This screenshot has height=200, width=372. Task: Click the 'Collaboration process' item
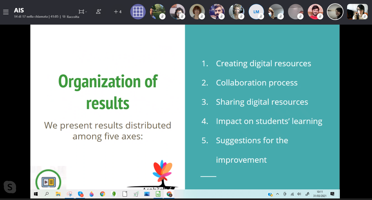tap(257, 83)
